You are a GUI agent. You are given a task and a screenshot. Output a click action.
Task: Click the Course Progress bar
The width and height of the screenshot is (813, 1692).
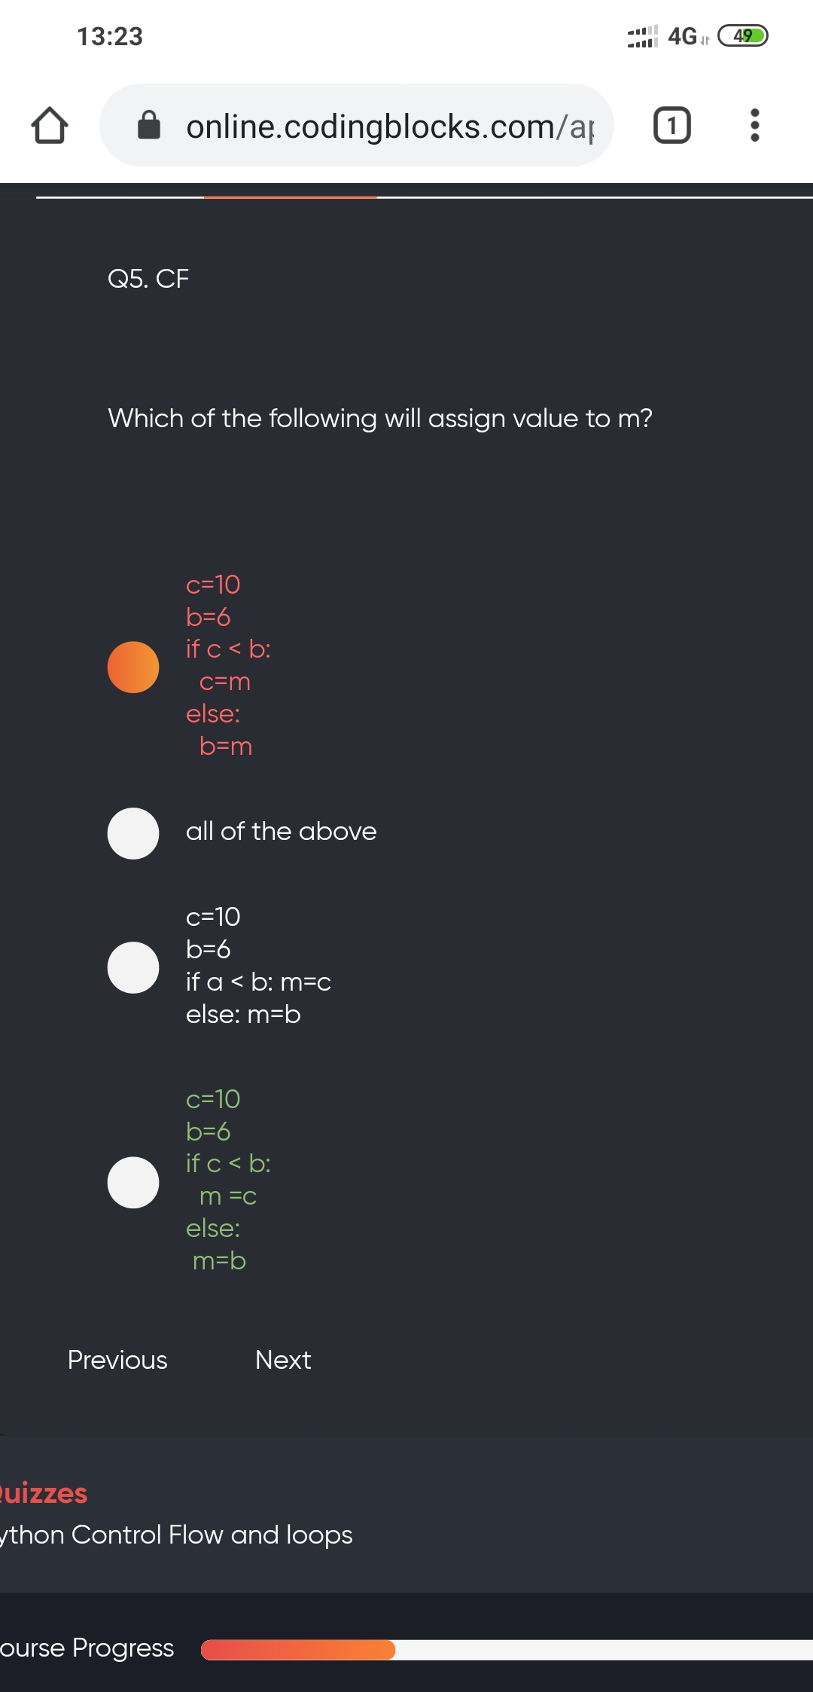506,1650
